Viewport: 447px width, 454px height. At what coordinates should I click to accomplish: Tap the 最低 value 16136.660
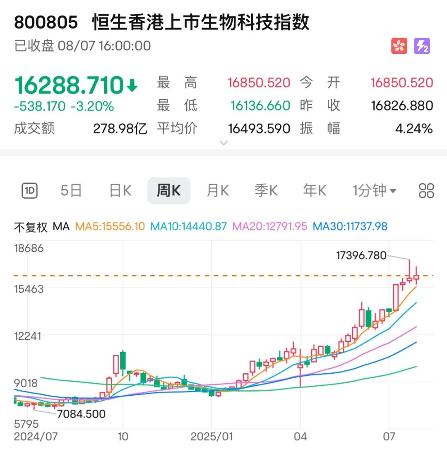260,106
